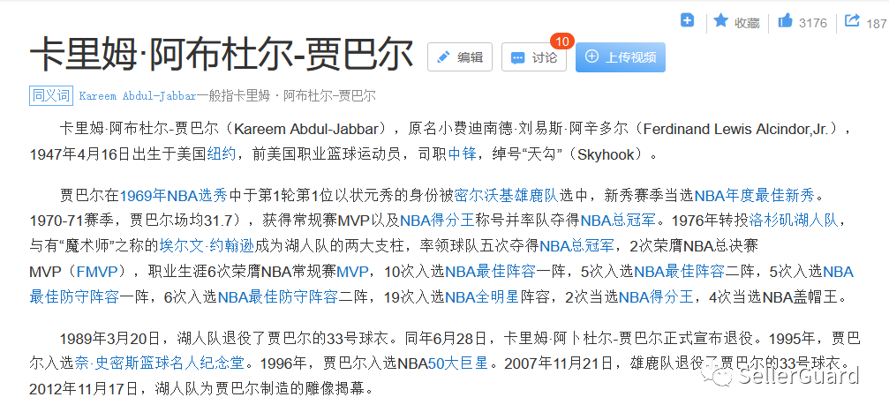Click the 同义词 tag label
Viewport: 889px width, 412px height.
point(51,95)
